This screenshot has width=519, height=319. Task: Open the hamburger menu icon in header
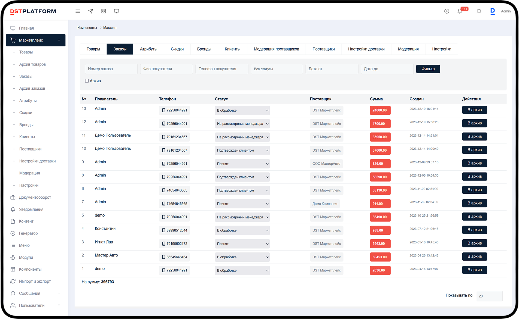pos(78,11)
